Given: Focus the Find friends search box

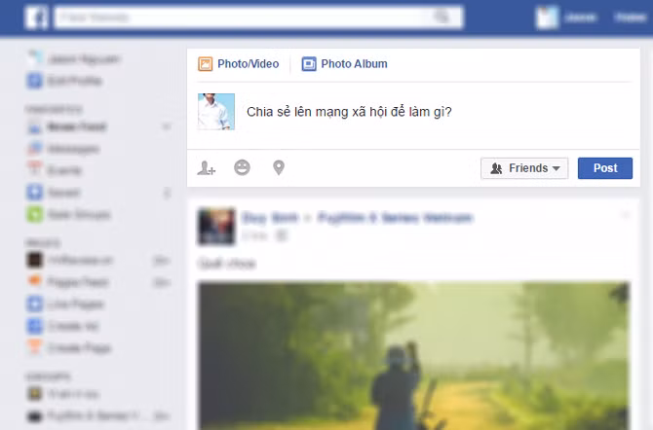Looking at the screenshot, I should (244, 17).
